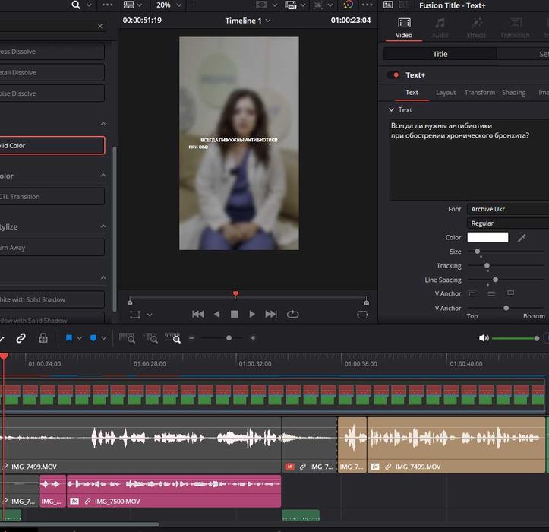Mute audio with the speaker icon
Screen dimensions: 549x532
coord(484,338)
